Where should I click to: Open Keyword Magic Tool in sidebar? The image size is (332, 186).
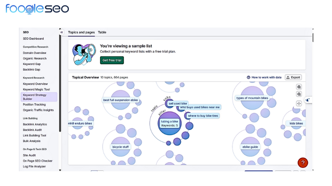[x=36, y=89]
